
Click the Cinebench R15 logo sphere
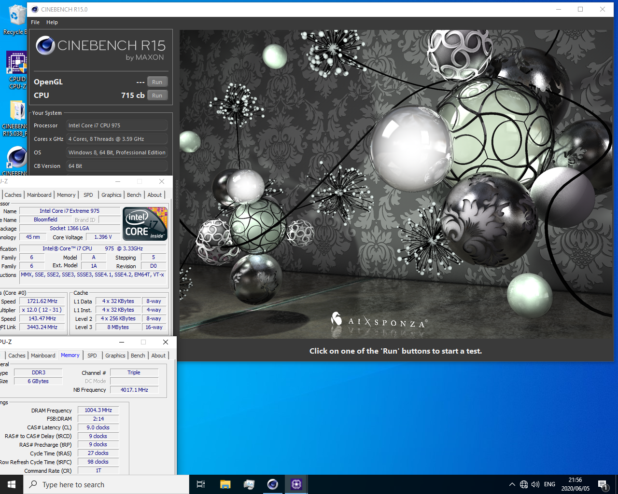(45, 45)
